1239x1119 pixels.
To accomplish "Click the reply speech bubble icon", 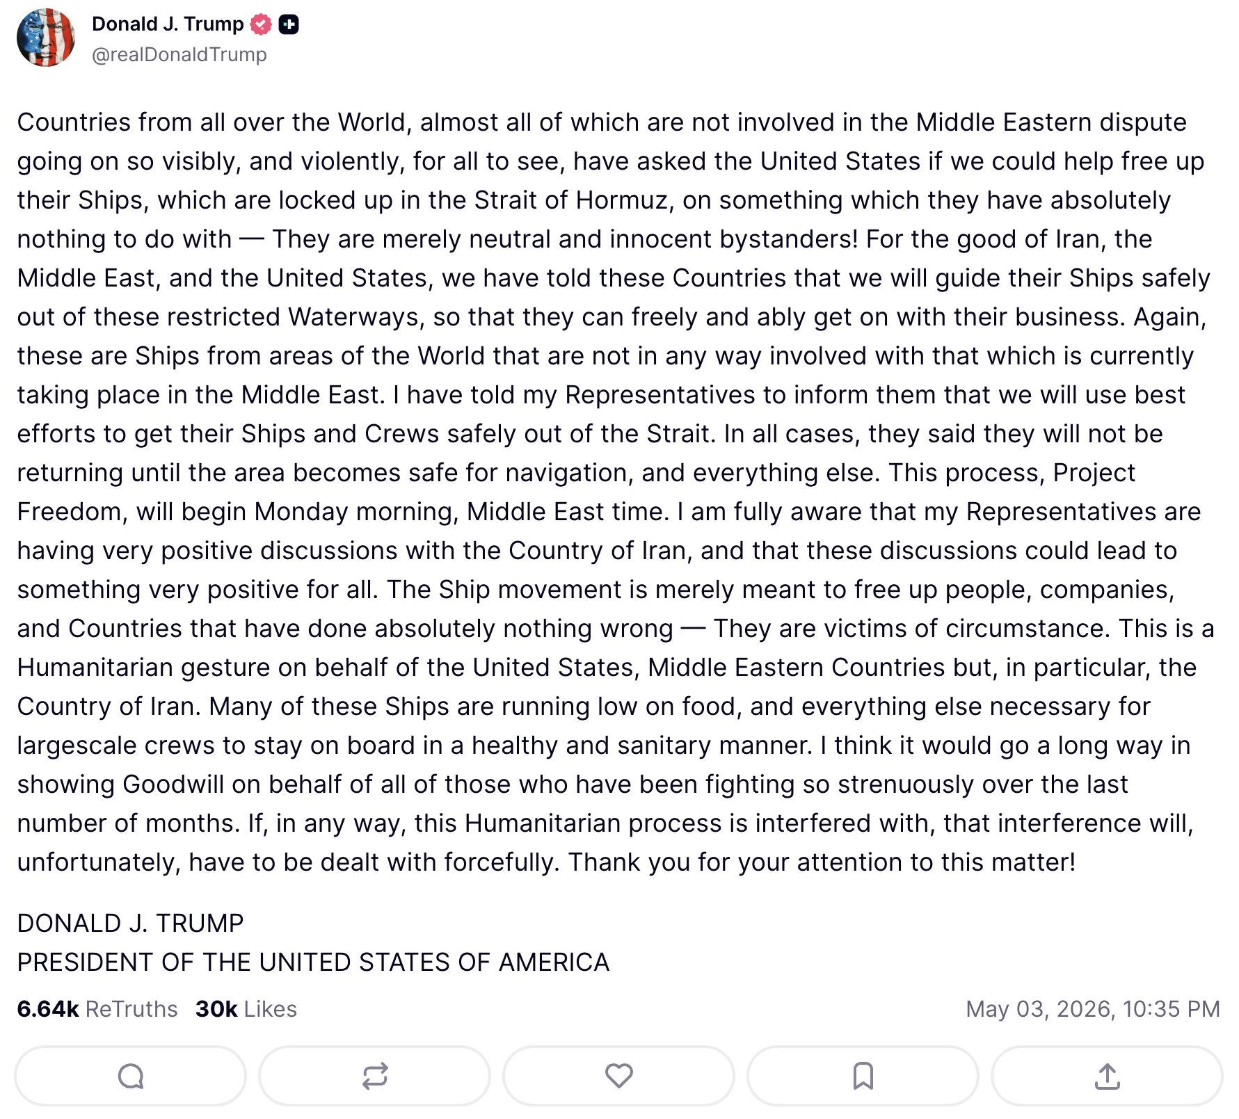I will pos(131,1076).
